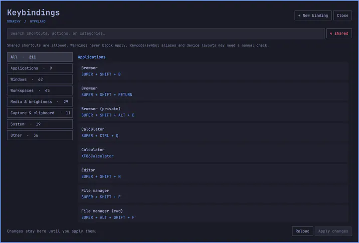
Task: Show the 4 shared shortcuts
Action: (x=339, y=33)
